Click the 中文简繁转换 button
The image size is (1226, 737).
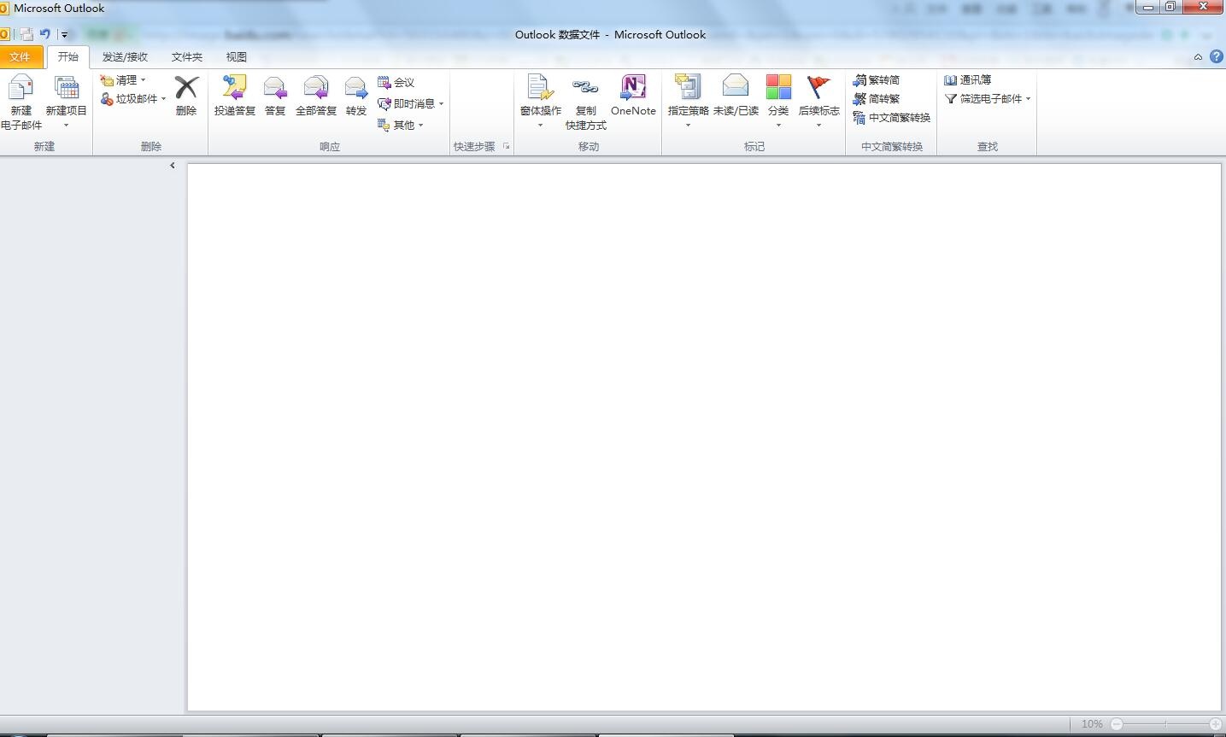(892, 118)
